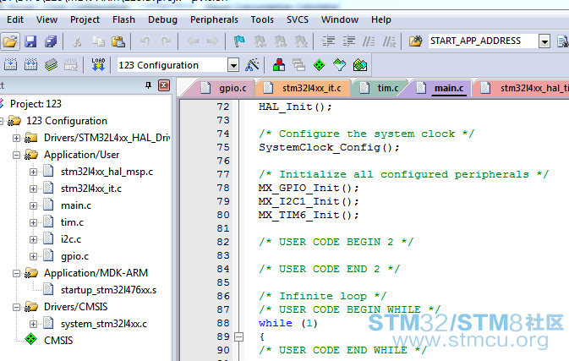Image resolution: width=569 pixels, height=361 pixels.
Task: Open the 123 Configuration target dropdown
Action: (233, 65)
